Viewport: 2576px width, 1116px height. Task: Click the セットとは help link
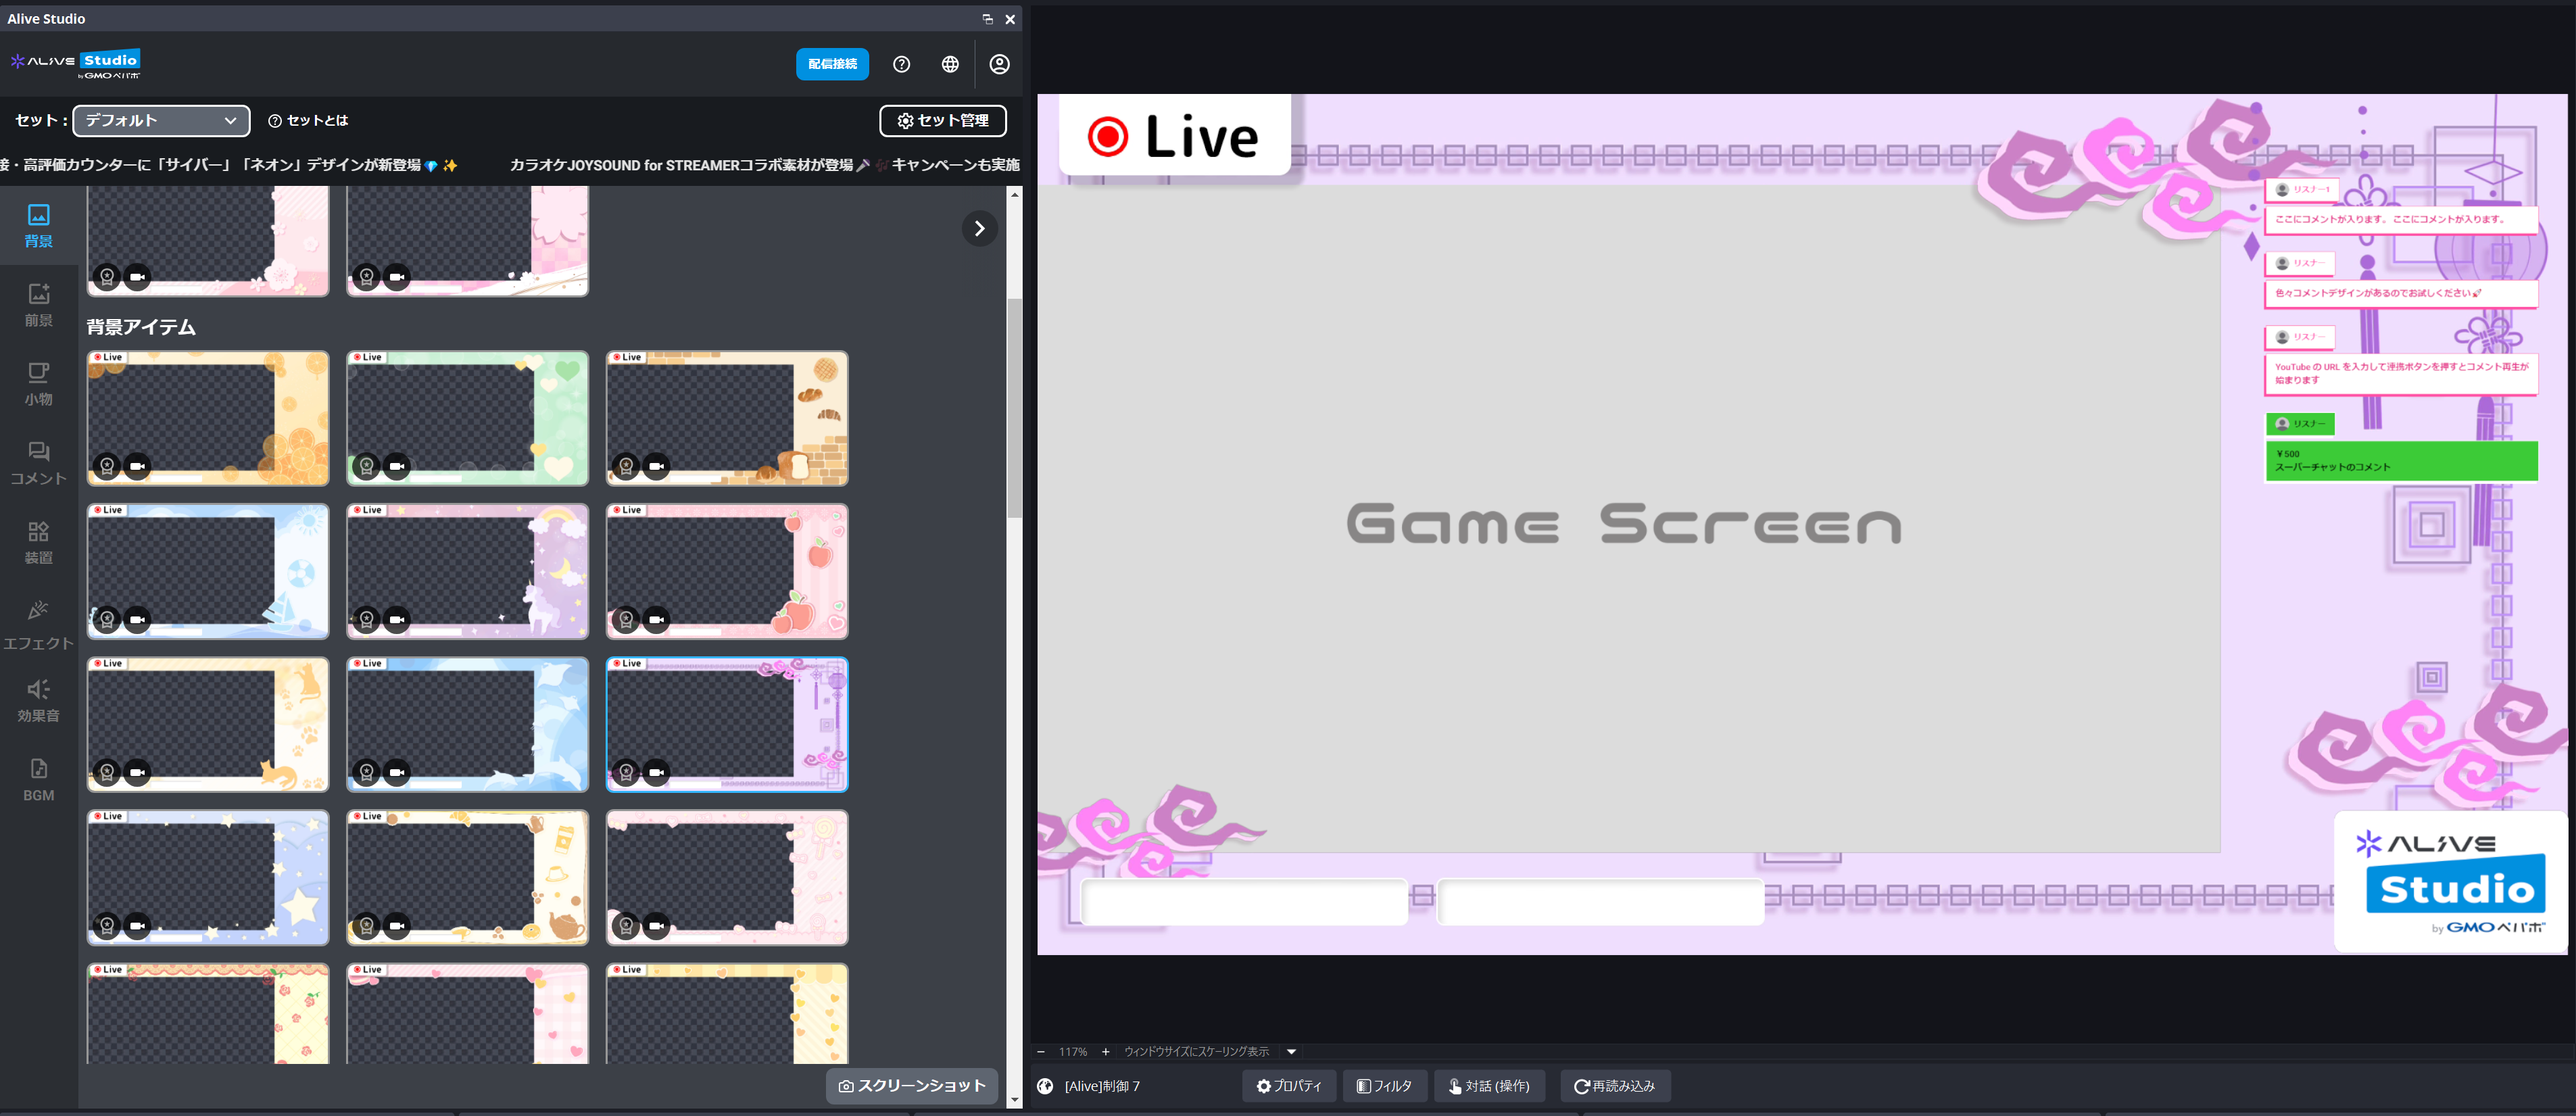pos(308,120)
